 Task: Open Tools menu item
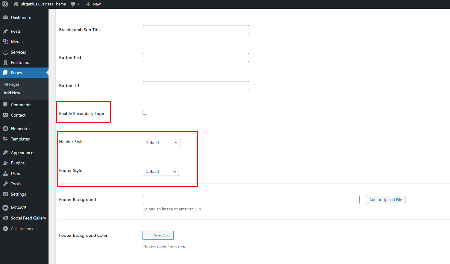[24, 184]
